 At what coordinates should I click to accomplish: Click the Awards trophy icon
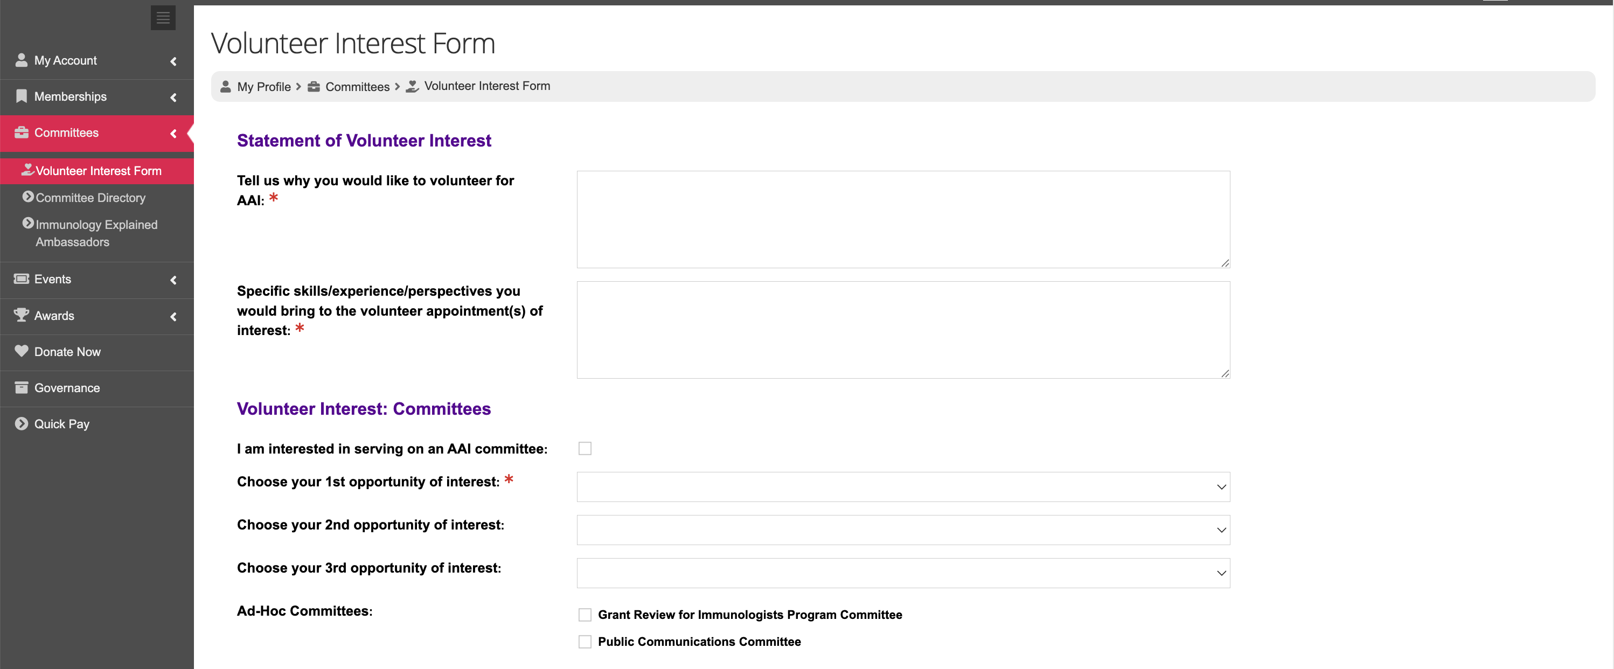click(x=22, y=315)
